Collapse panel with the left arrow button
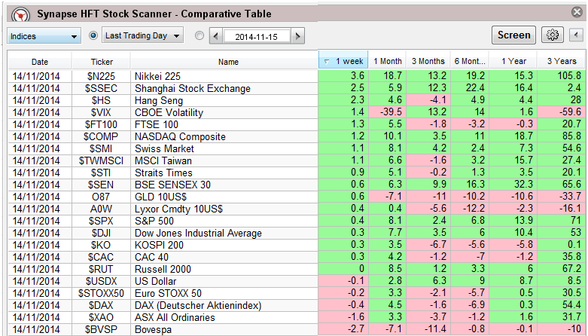Image resolution: width=588 pixels, height=336 pixels. pos(575,35)
